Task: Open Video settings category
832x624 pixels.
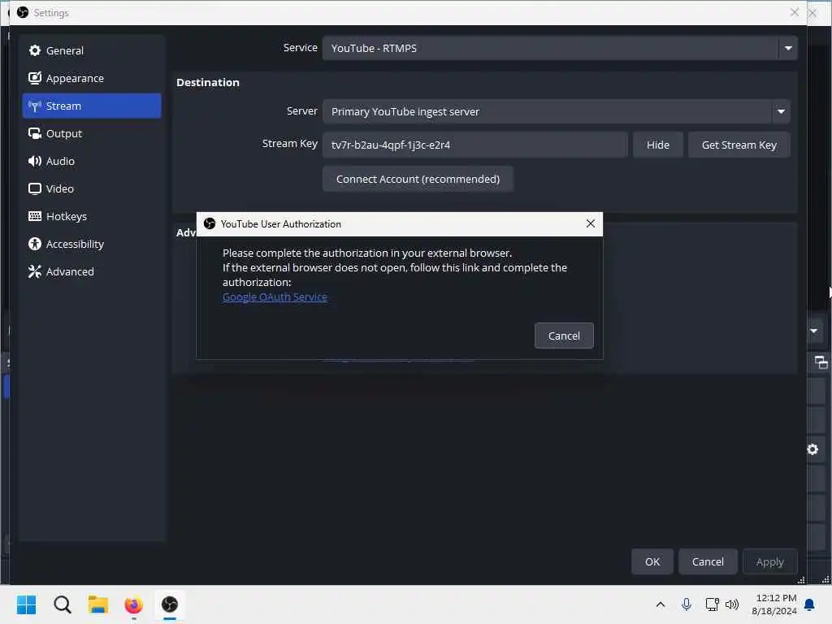Action: (91, 188)
